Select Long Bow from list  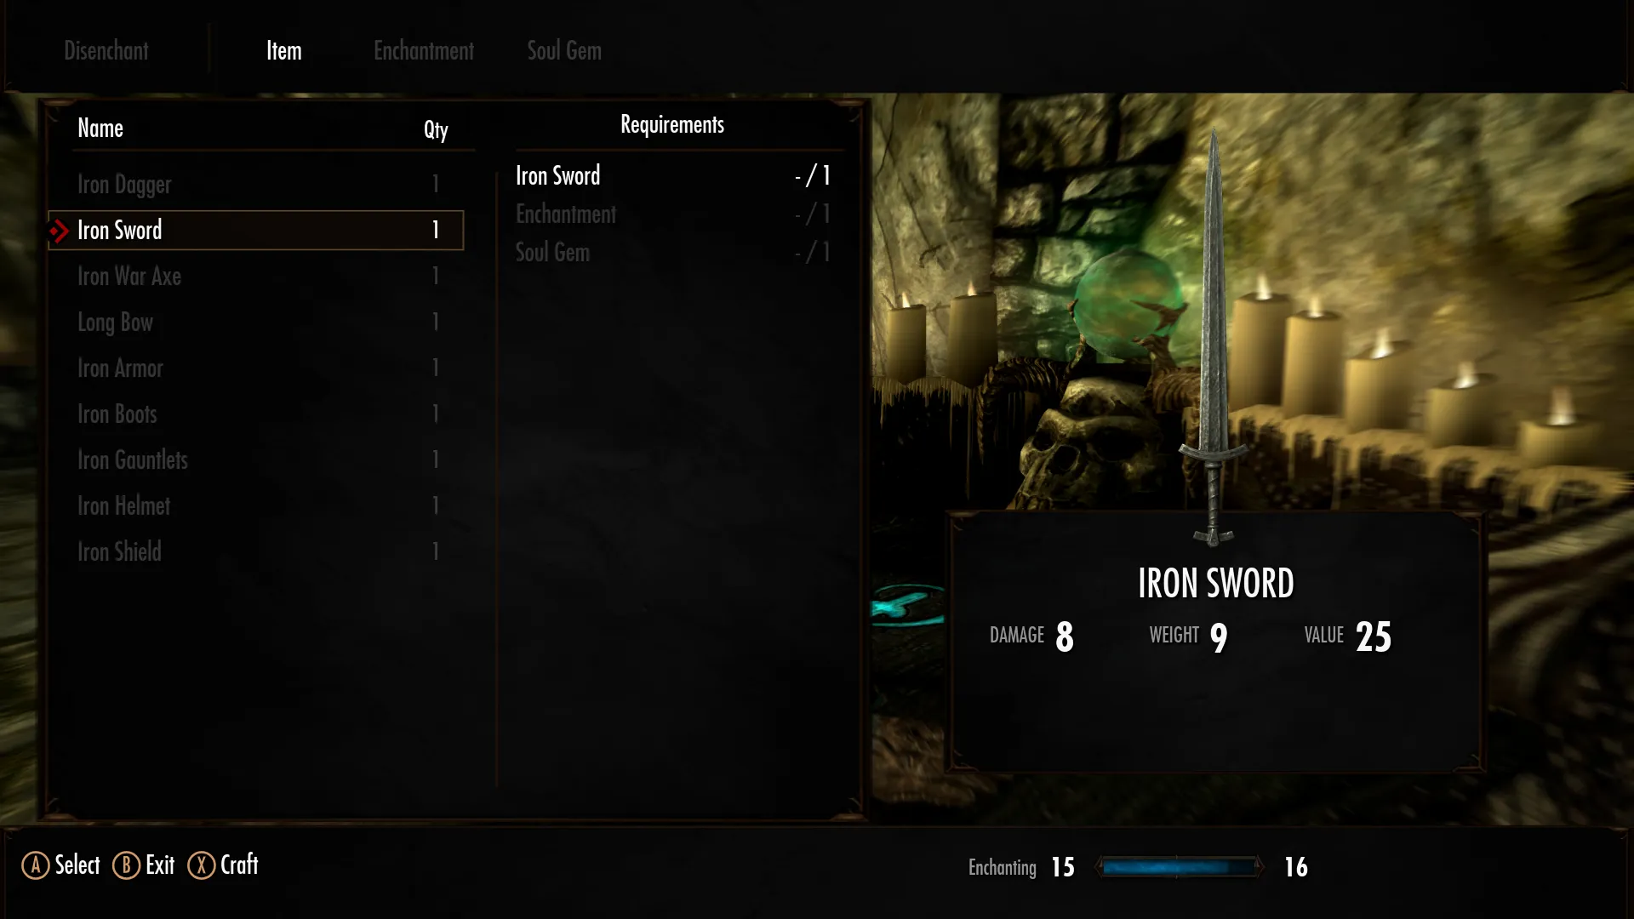(116, 322)
